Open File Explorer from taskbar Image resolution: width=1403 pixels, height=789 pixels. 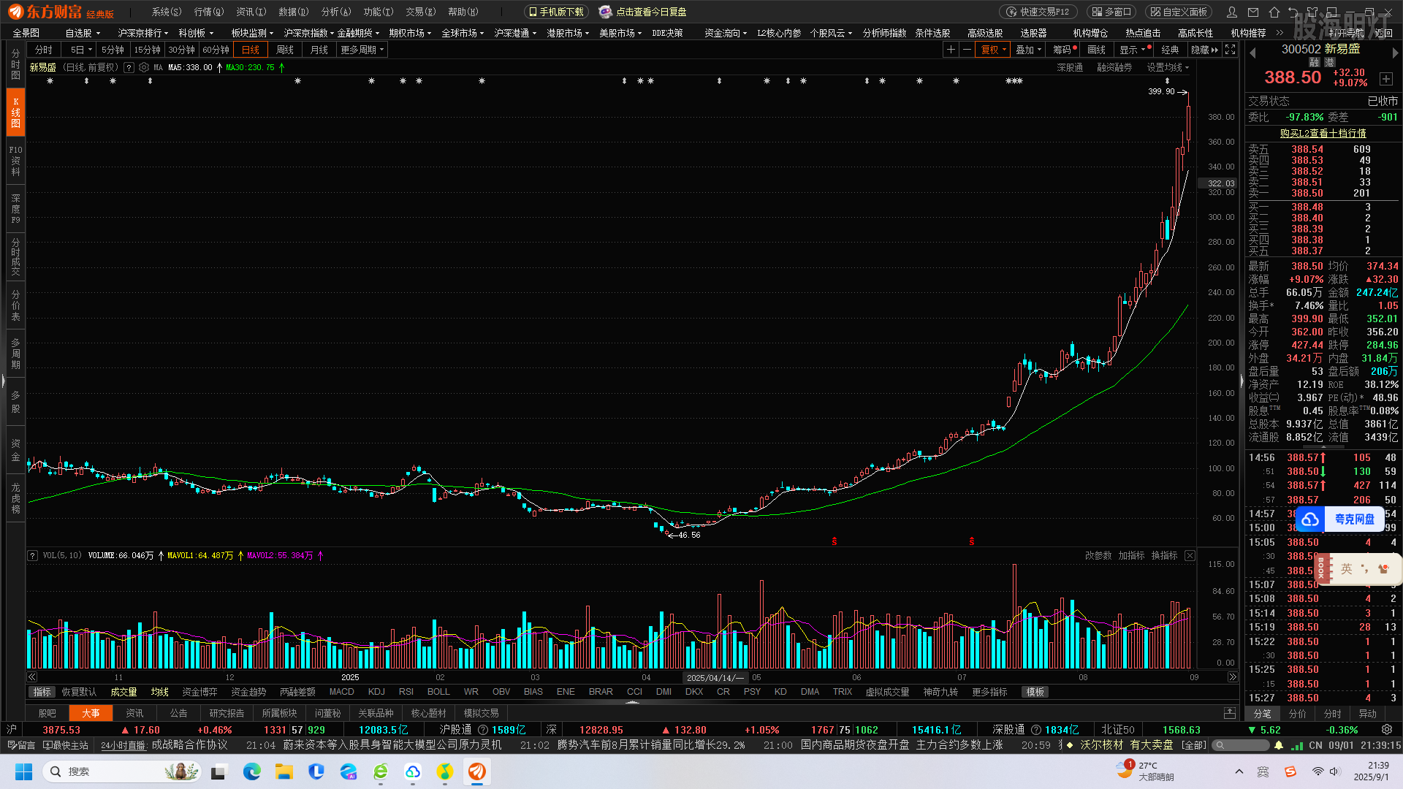[x=284, y=771]
